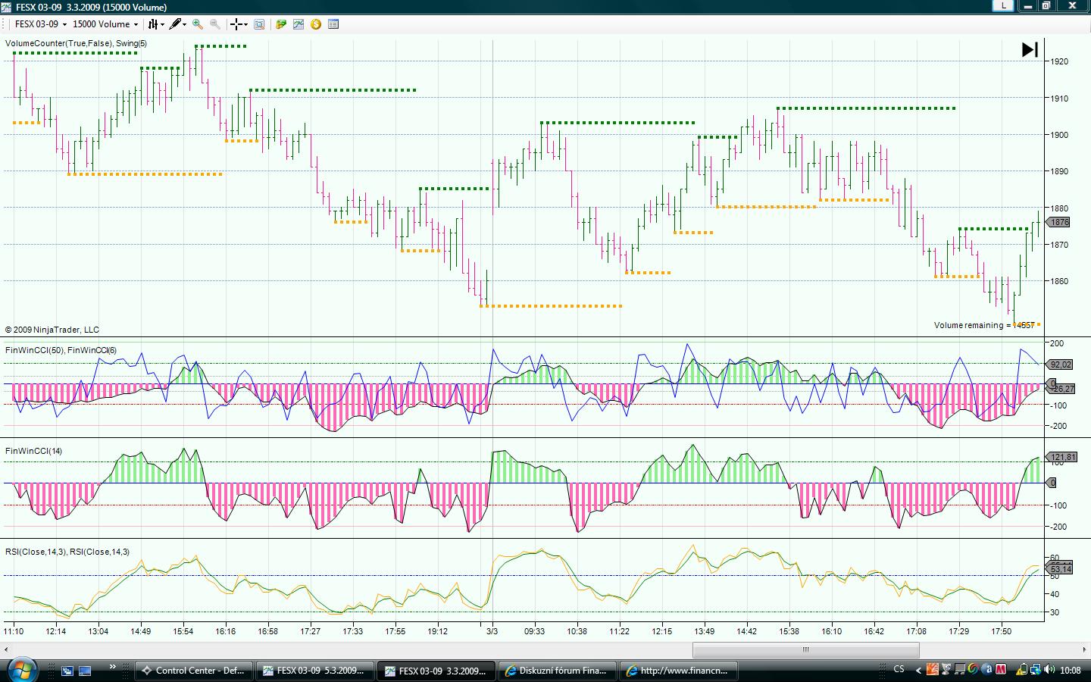Click the 3/3 date label on time axis
Viewport: 1091px width, 682px height.
(492, 630)
